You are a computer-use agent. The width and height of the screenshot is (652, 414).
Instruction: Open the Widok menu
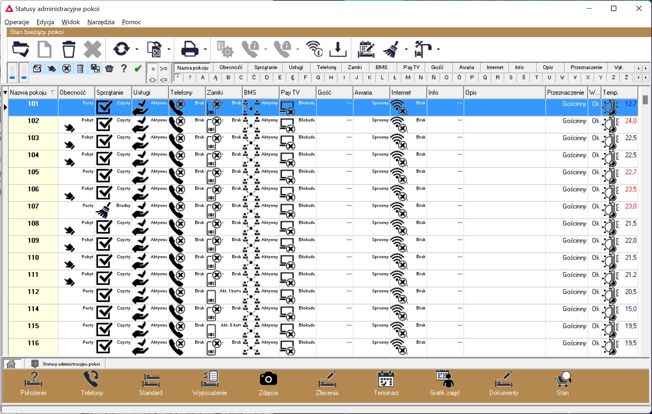[71, 22]
